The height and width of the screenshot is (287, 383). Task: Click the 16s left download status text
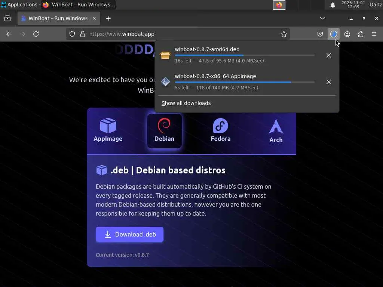click(219, 61)
